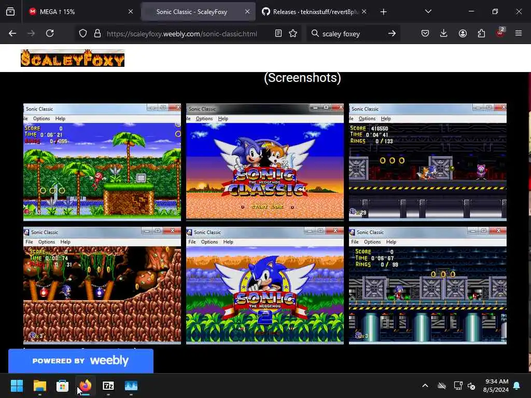Open the Firefox application hamburger menu
Image resolution: width=531 pixels, height=398 pixels.
519,34
